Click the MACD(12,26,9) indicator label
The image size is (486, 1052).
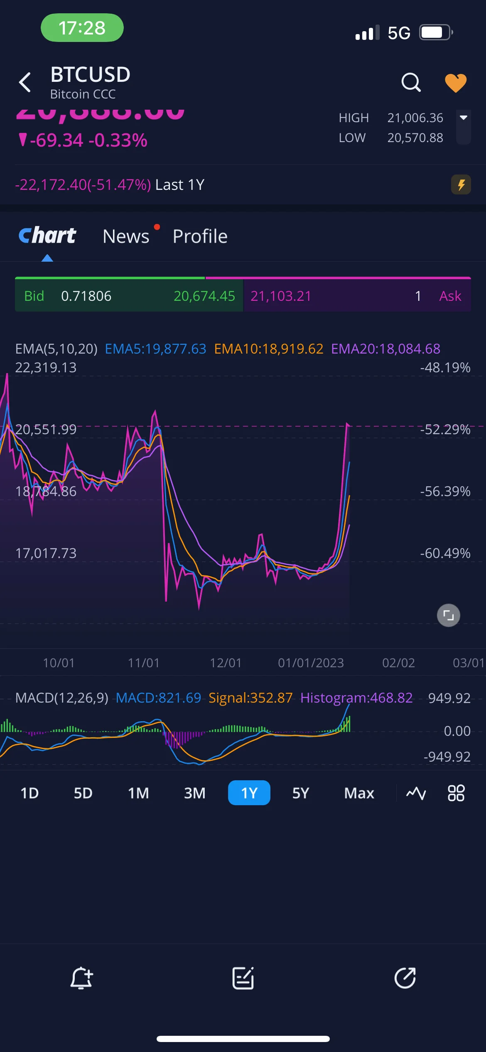click(62, 698)
